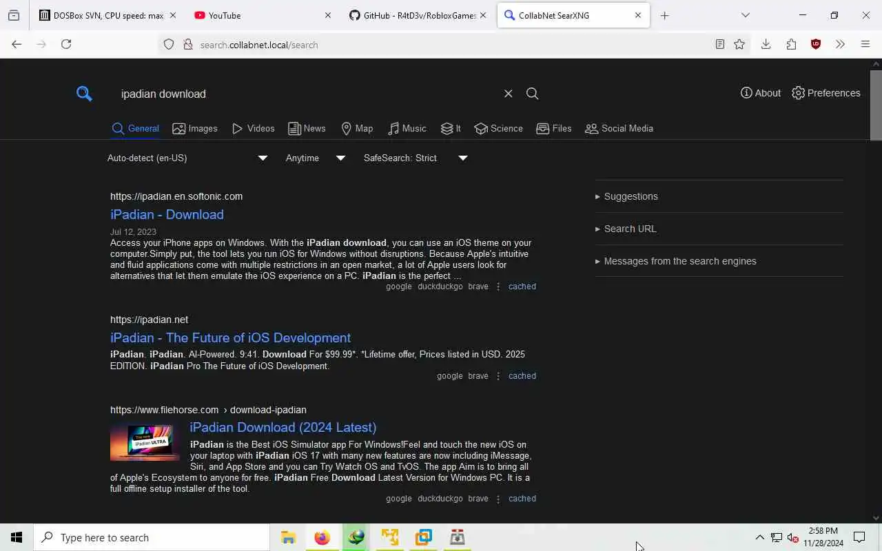Viewport: 882px width, 551px height.
Task: Open the uBlock Origin extension icon
Action: [x=816, y=44]
